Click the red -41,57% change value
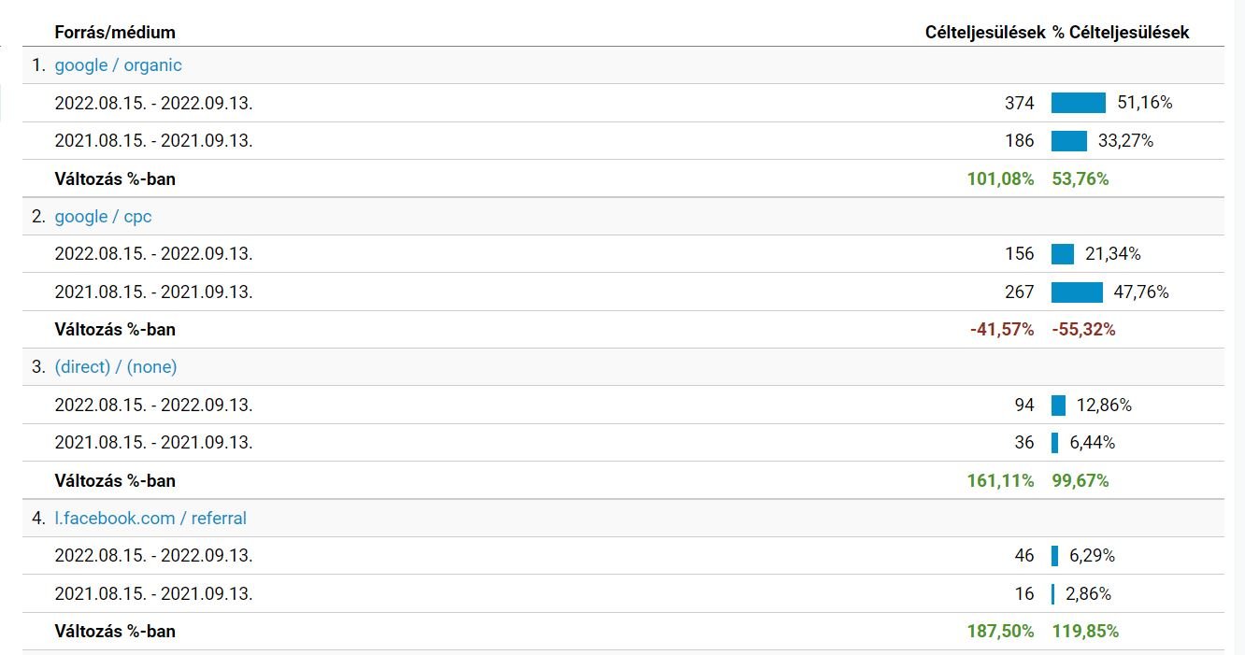 tap(1002, 330)
